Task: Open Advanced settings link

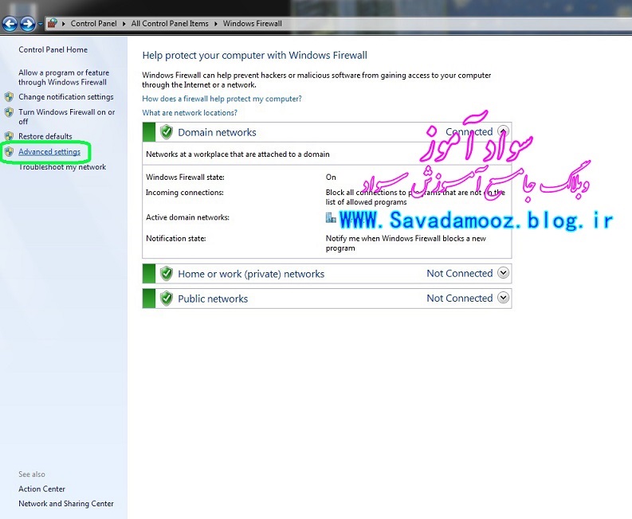Action: pos(49,152)
